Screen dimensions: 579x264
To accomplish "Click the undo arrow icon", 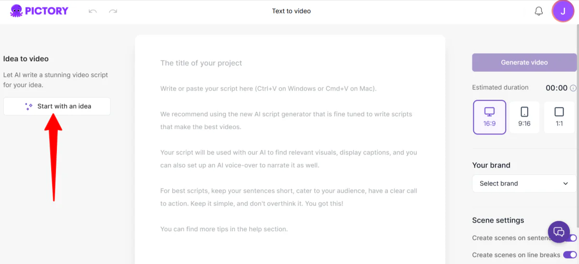I will coord(93,11).
